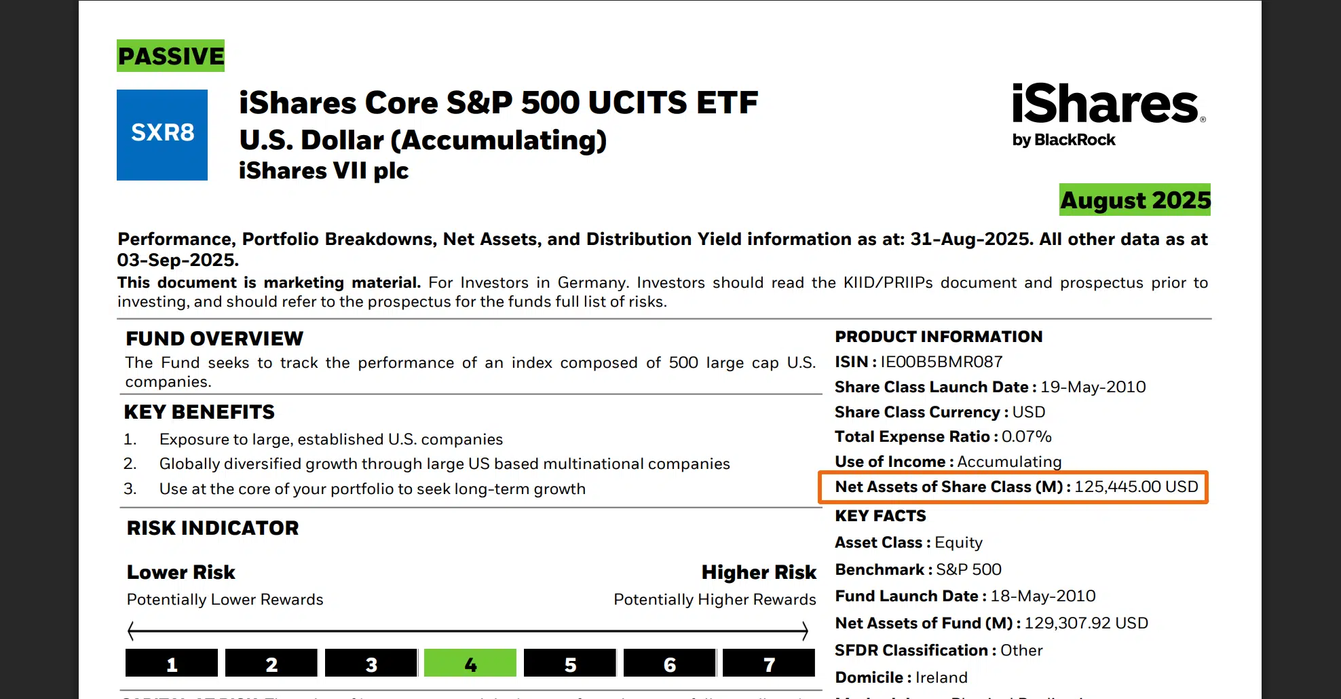Click the KEY BENEFITS heading
Image resolution: width=1341 pixels, height=699 pixels.
(200, 412)
